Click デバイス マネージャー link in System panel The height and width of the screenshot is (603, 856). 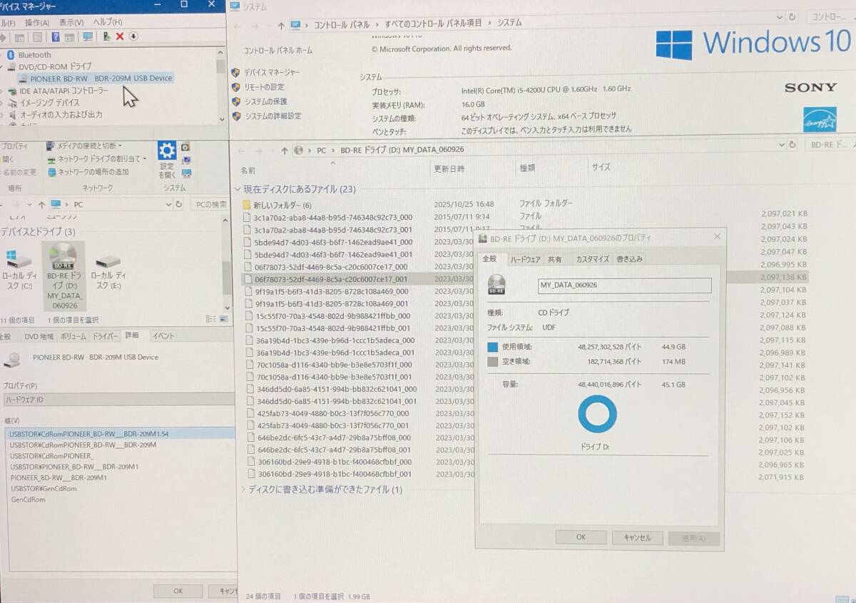(272, 73)
